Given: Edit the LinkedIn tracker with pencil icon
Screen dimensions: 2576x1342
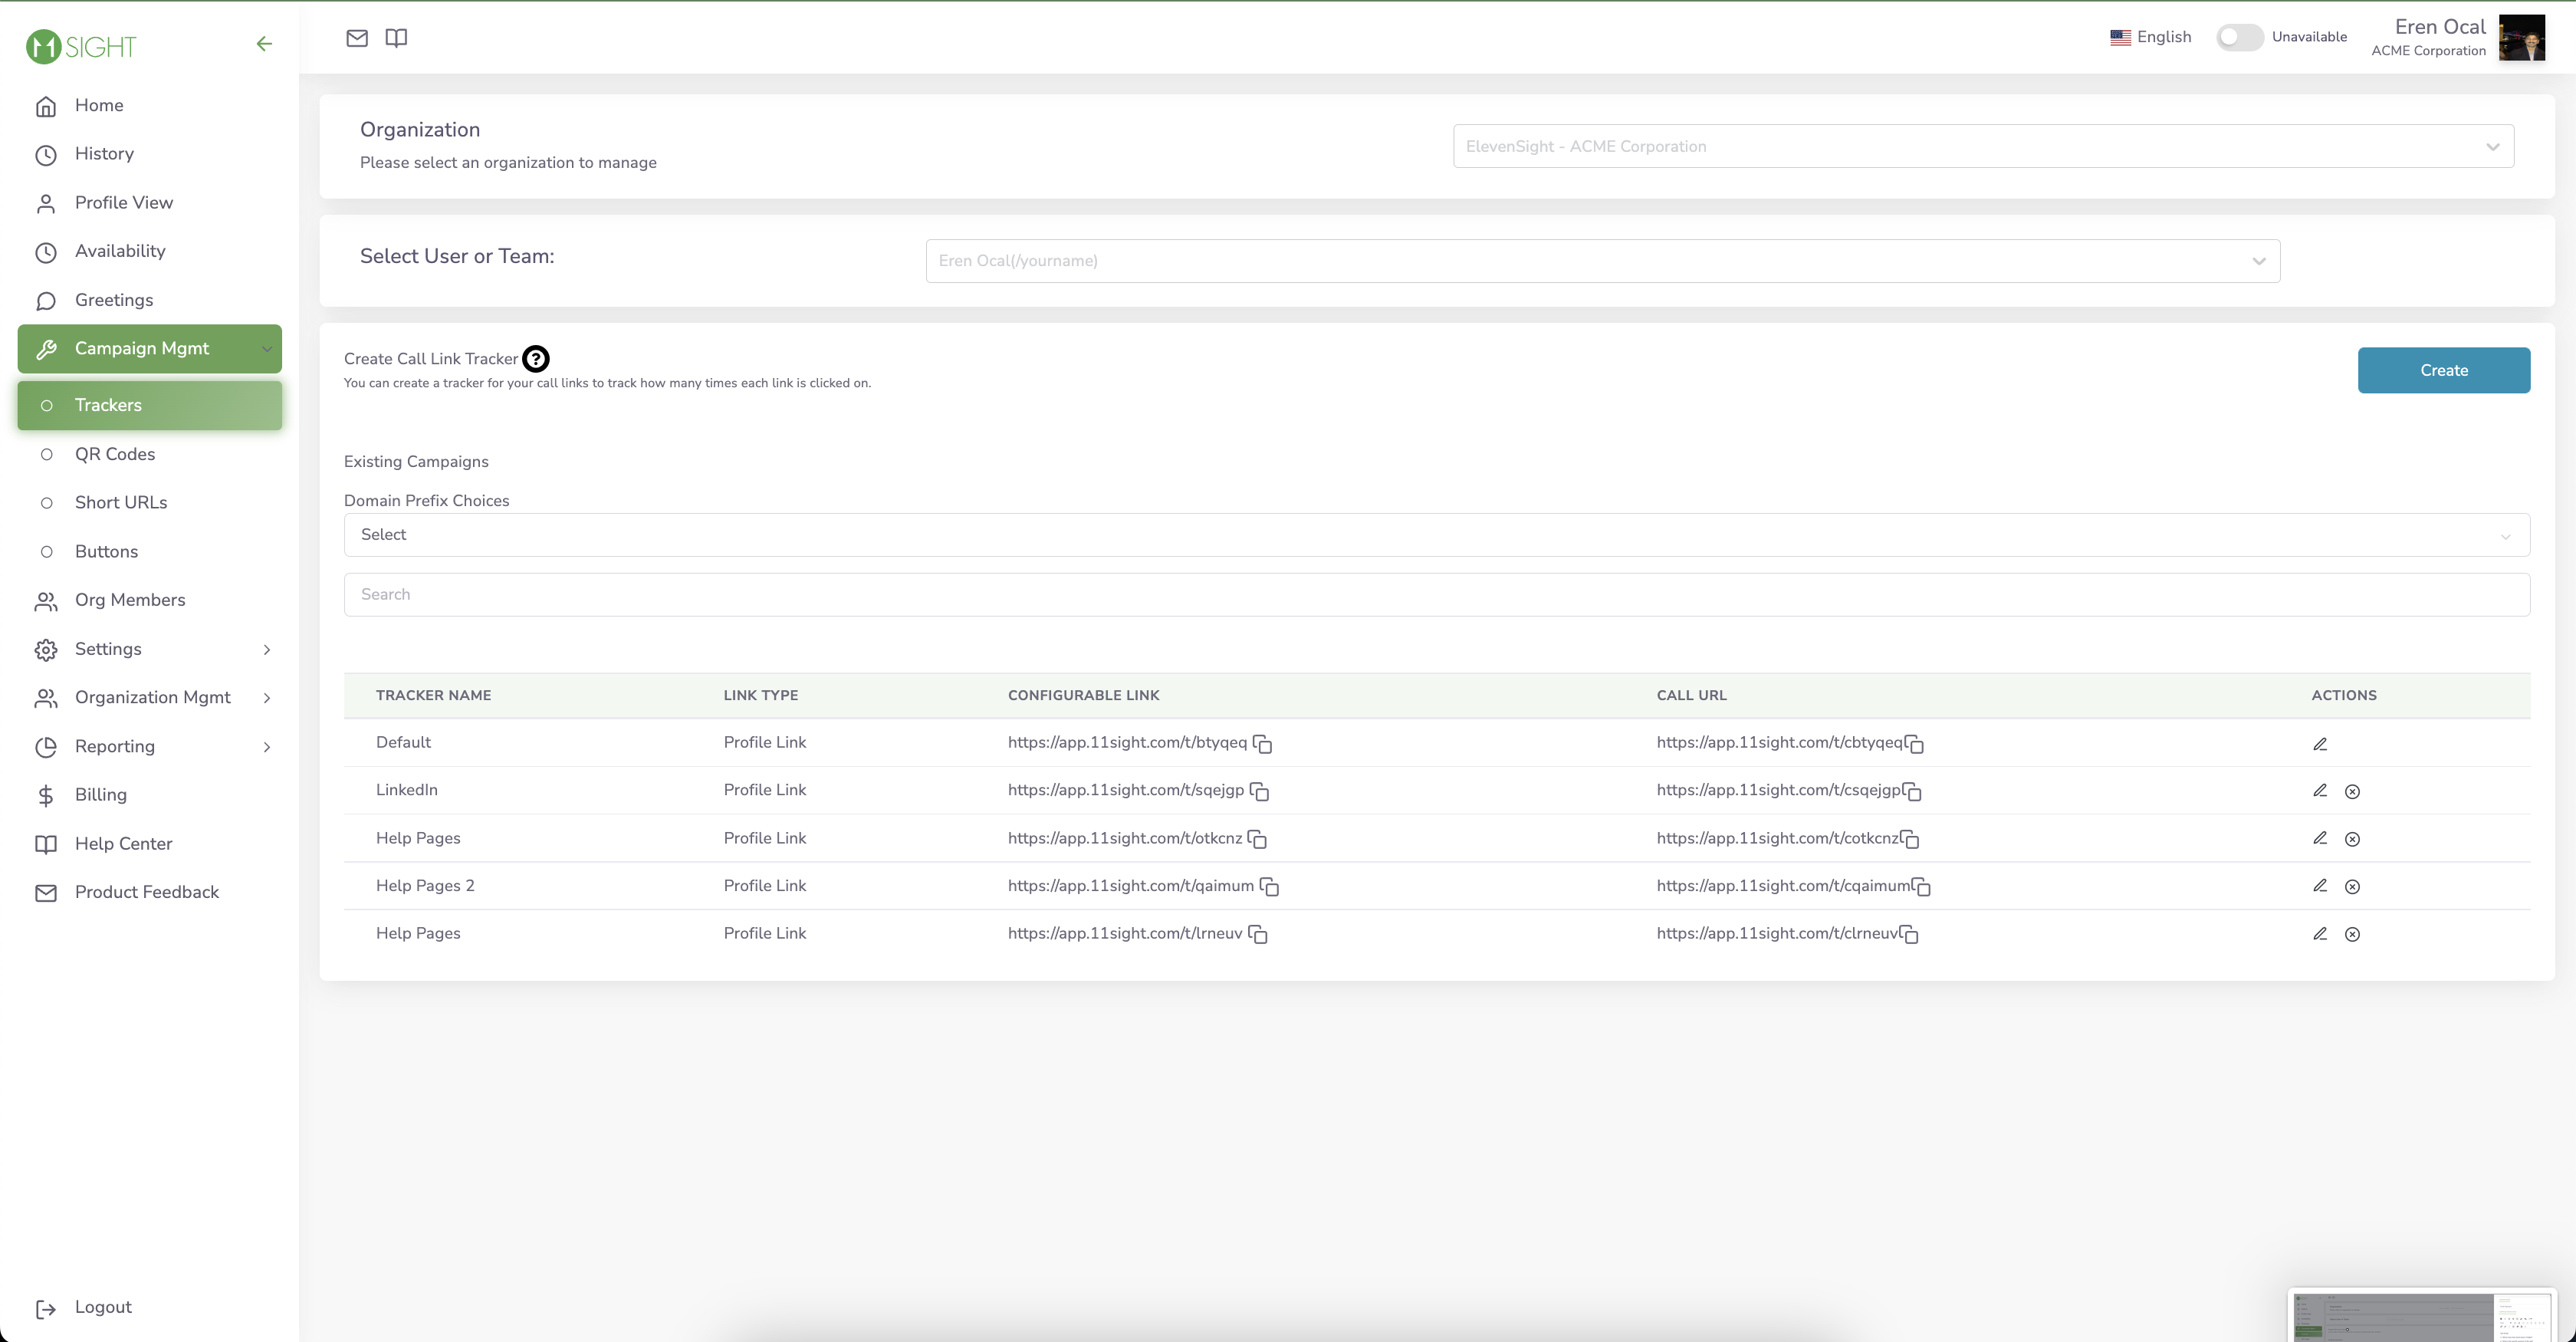Looking at the screenshot, I should [x=2320, y=791].
